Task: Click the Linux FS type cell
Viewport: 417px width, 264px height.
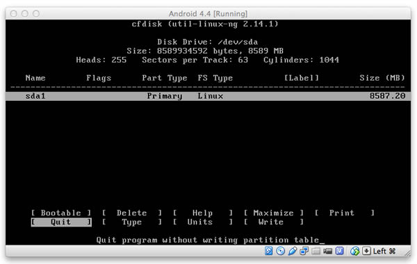Action: (x=211, y=96)
